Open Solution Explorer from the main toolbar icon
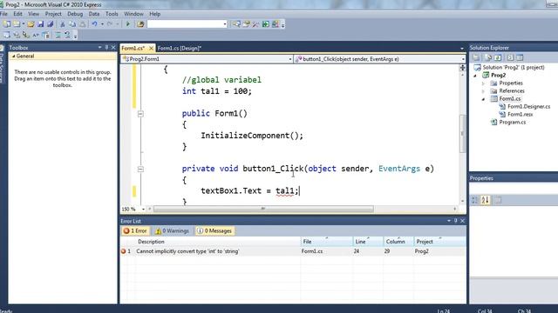 coord(236,24)
